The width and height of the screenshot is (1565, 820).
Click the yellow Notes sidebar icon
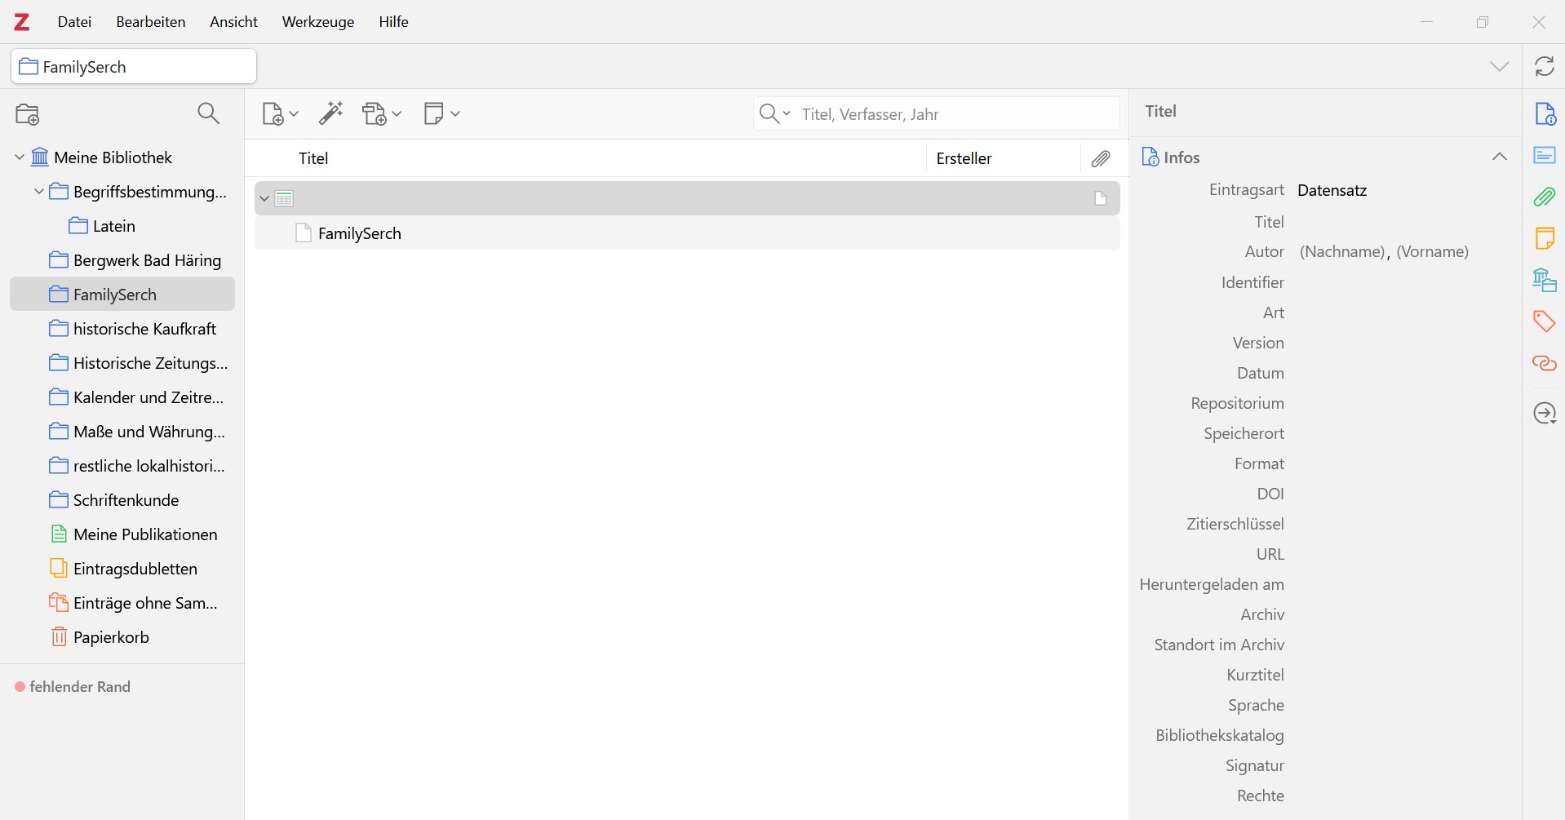(x=1545, y=238)
